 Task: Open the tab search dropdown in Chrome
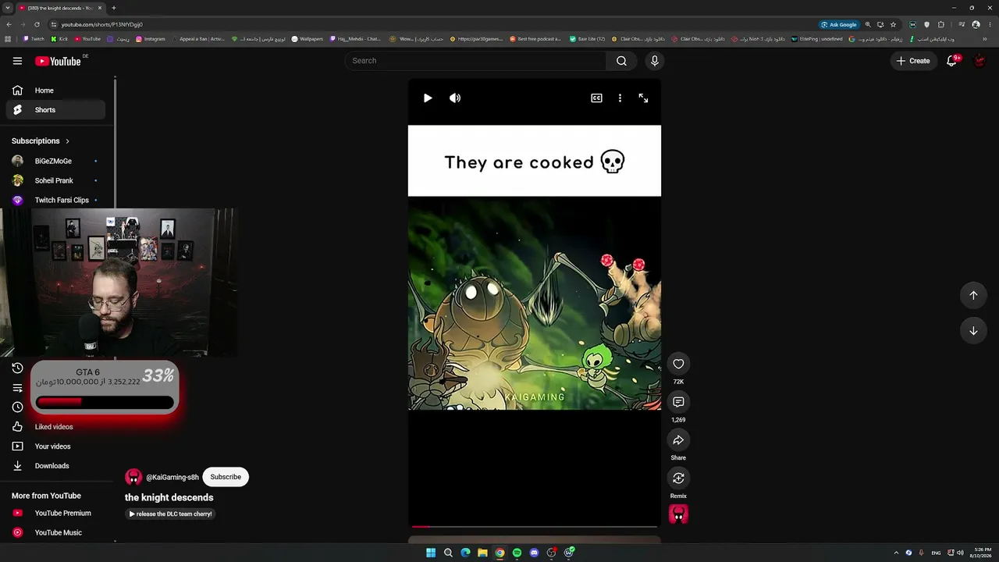(x=7, y=8)
